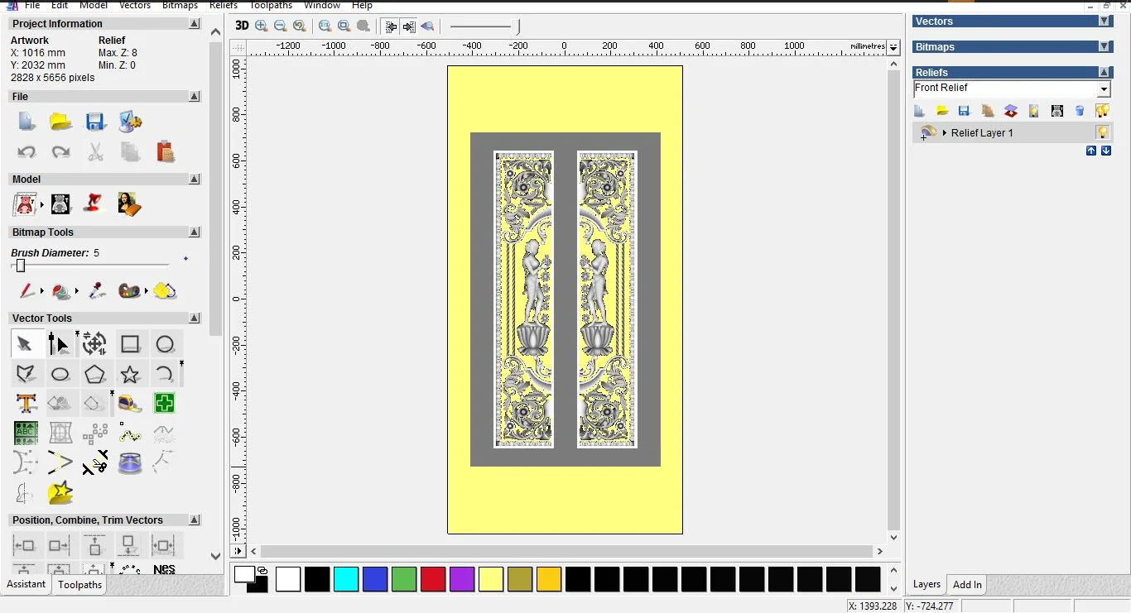Open the Front Relief dropdown
The image size is (1131, 613).
click(1104, 89)
